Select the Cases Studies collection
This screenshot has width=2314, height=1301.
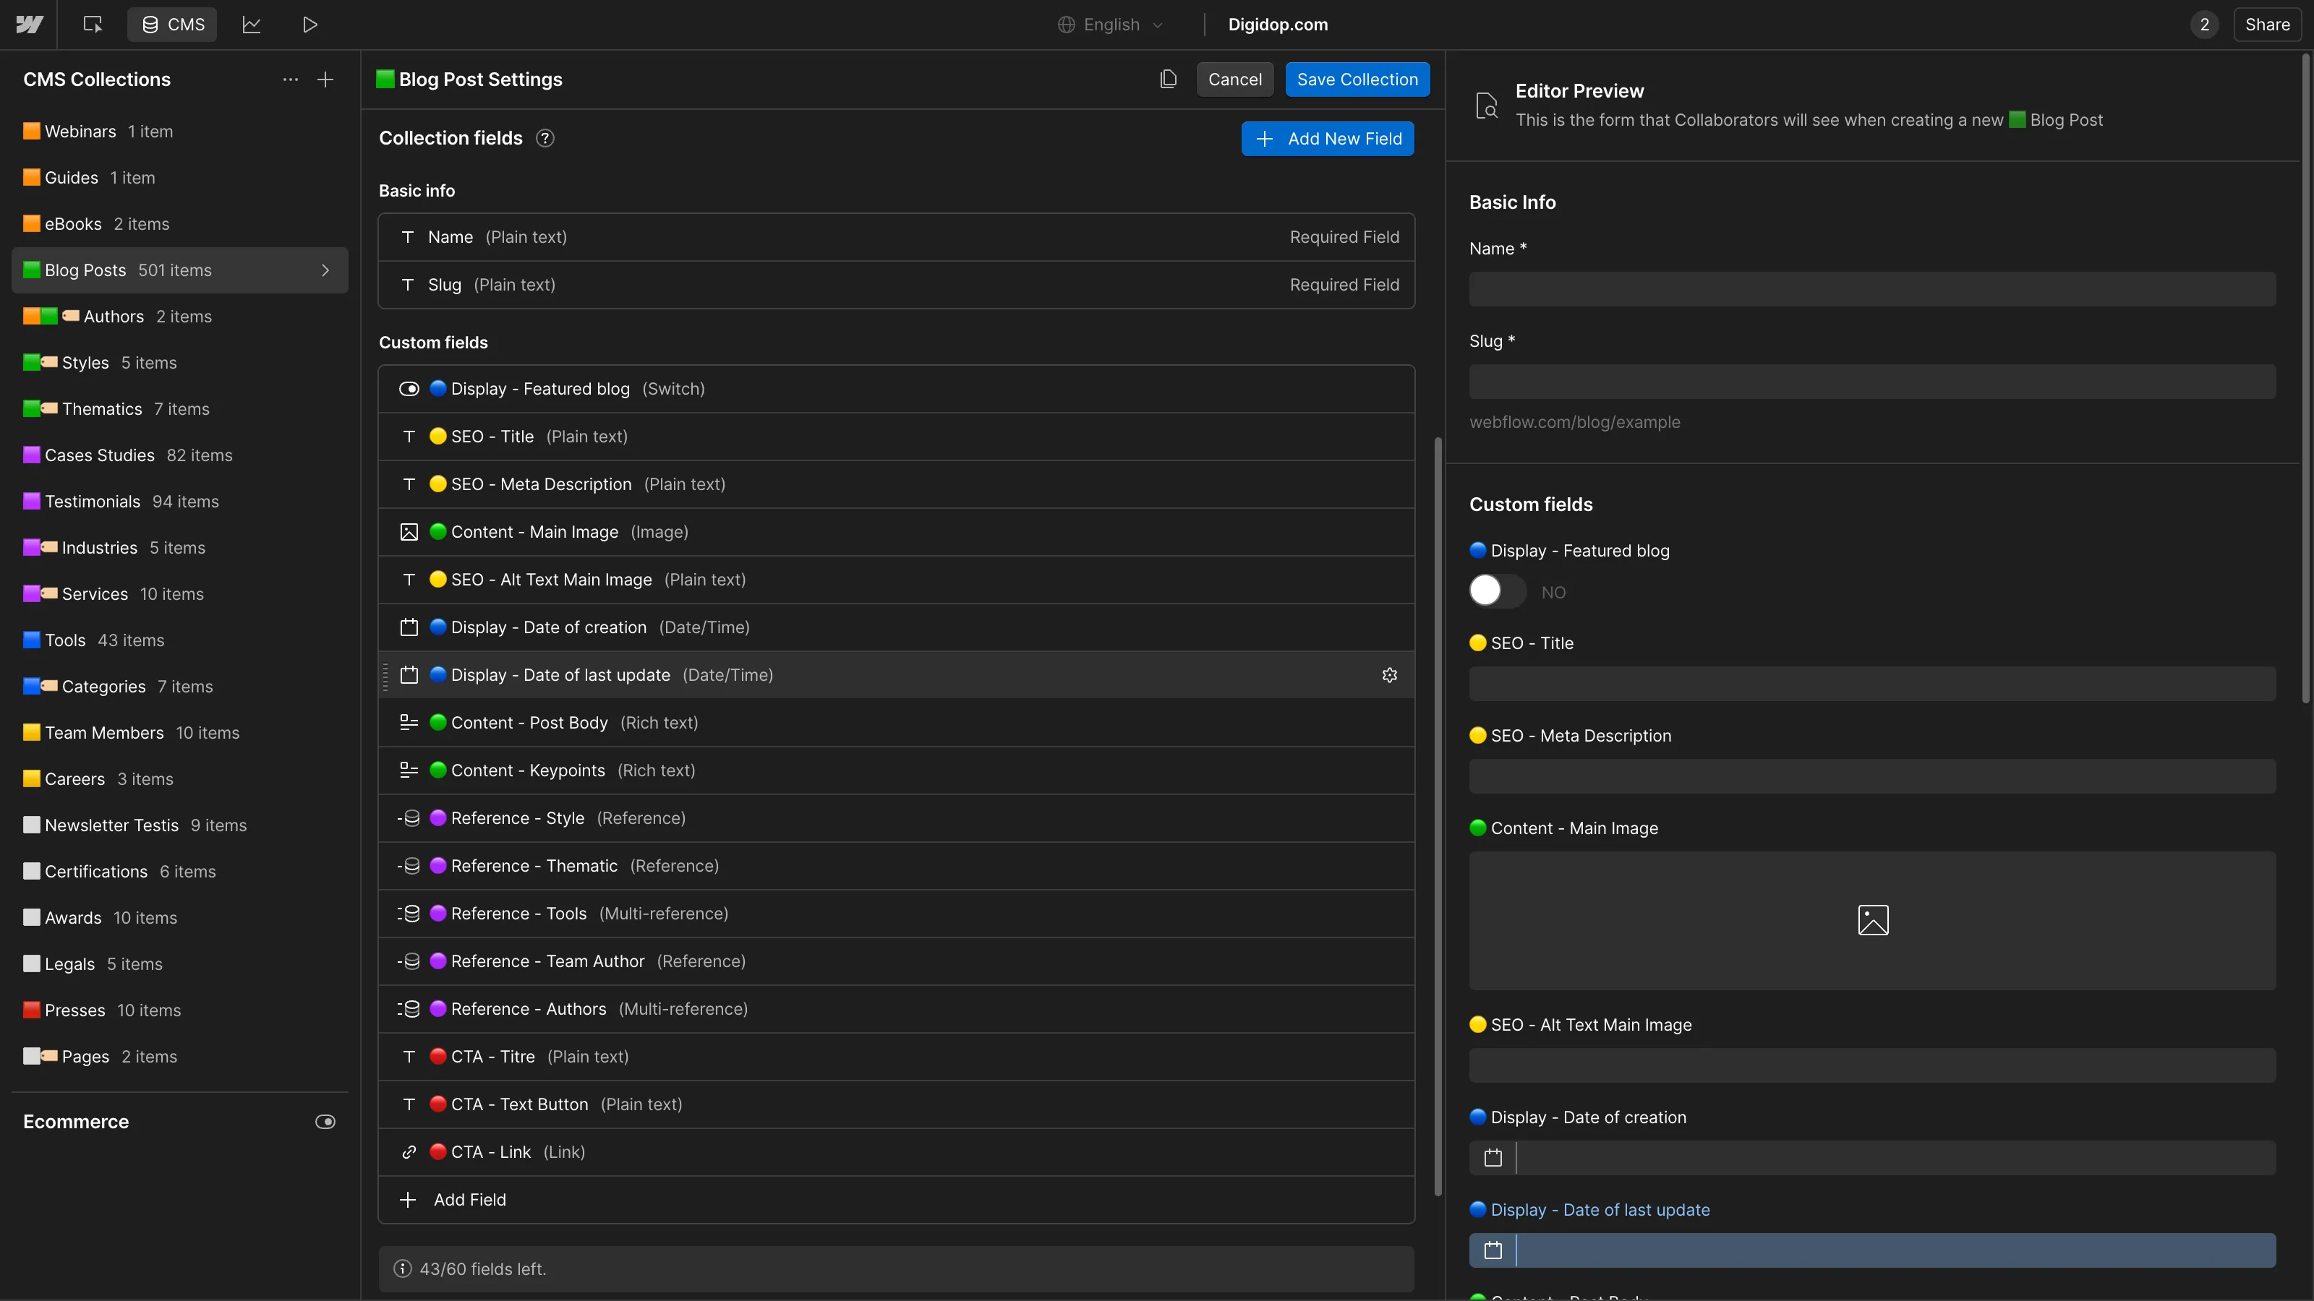pyautogui.click(x=179, y=455)
